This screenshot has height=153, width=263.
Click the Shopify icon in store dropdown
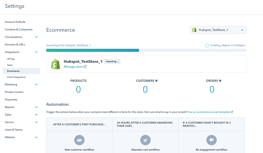[194, 30]
